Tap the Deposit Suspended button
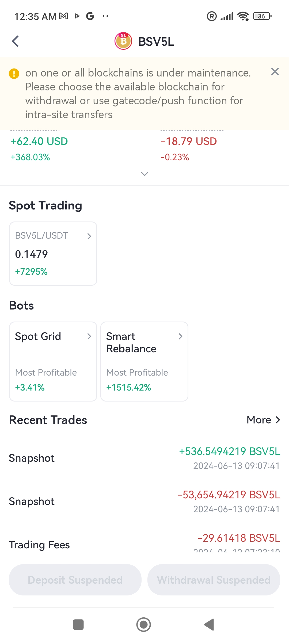The height and width of the screenshot is (642, 289). (75, 580)
